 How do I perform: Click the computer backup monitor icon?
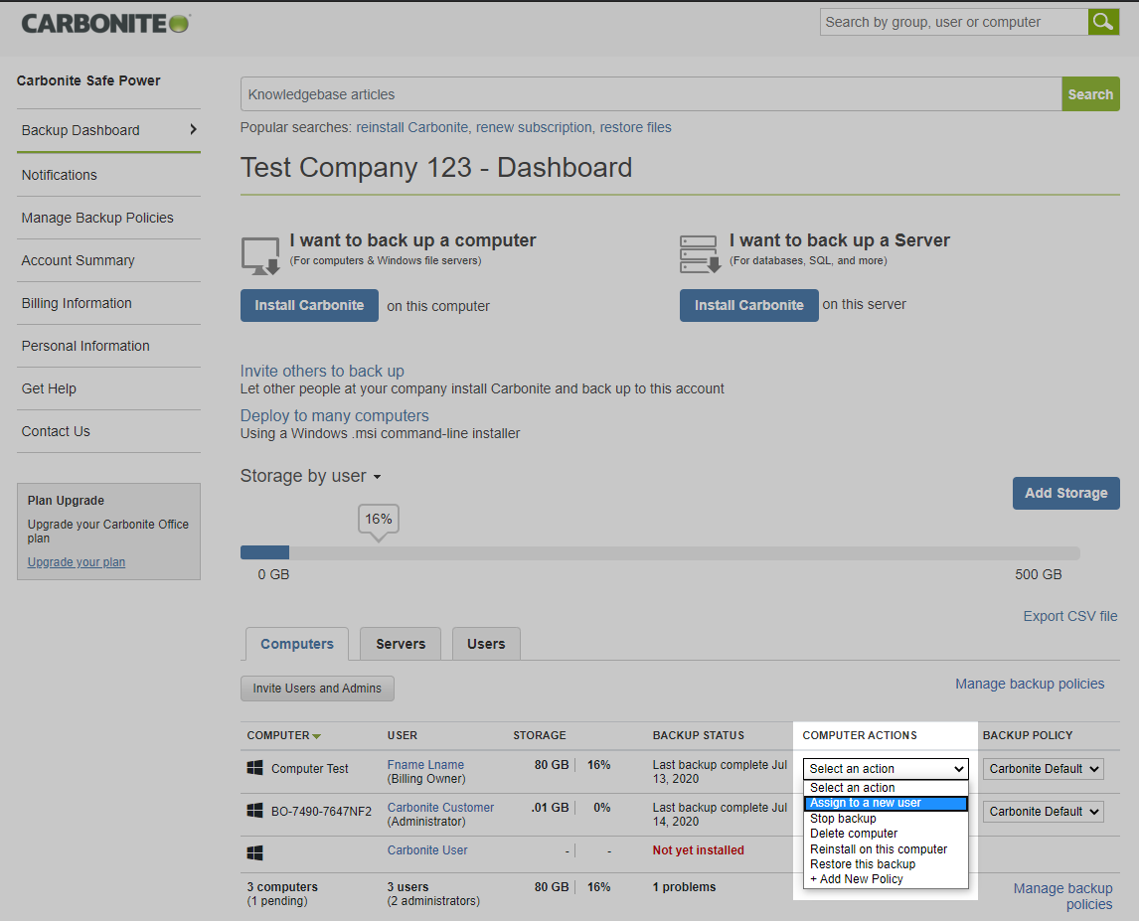[x=260, y=255]
